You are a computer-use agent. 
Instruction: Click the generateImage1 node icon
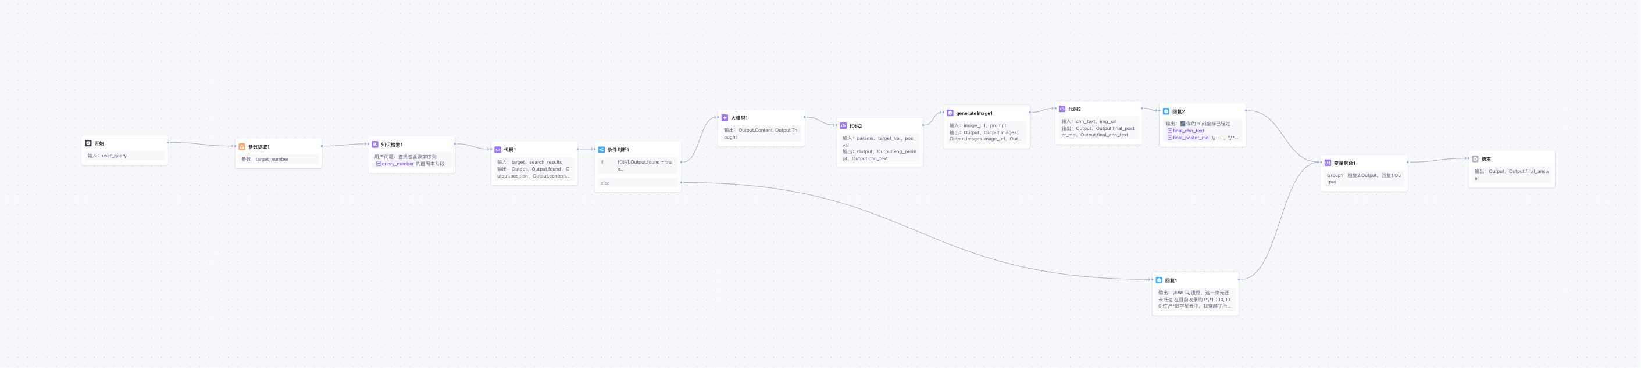tap(950, 113)
